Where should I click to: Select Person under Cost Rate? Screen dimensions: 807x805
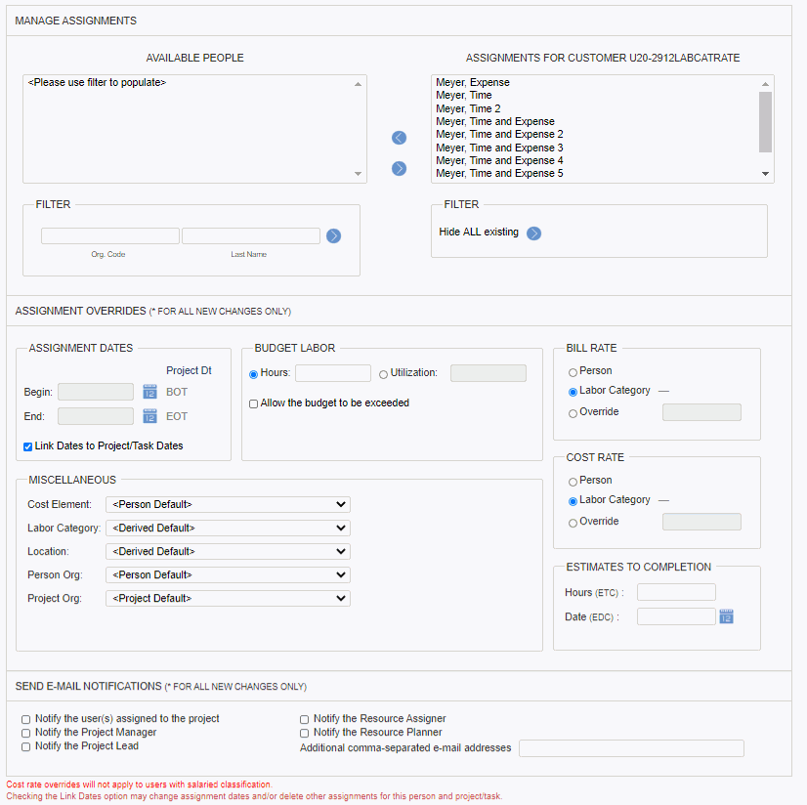pos(573,482)
